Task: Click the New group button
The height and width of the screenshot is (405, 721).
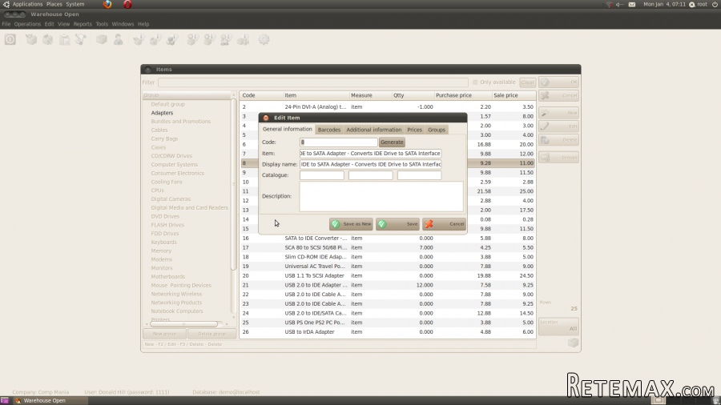Action: tap(164, 334)
